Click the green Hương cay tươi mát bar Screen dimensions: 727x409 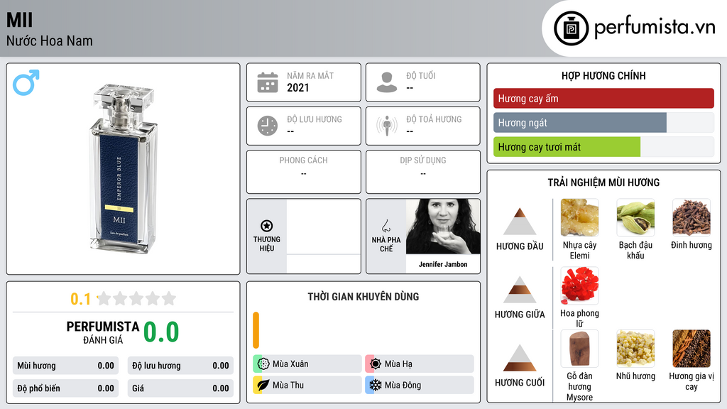tap(567, 147)
